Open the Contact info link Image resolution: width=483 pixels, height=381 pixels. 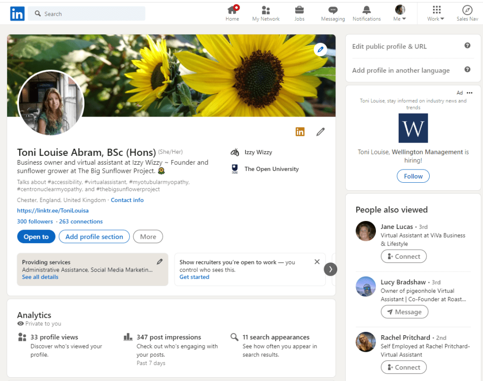(127, 200)
